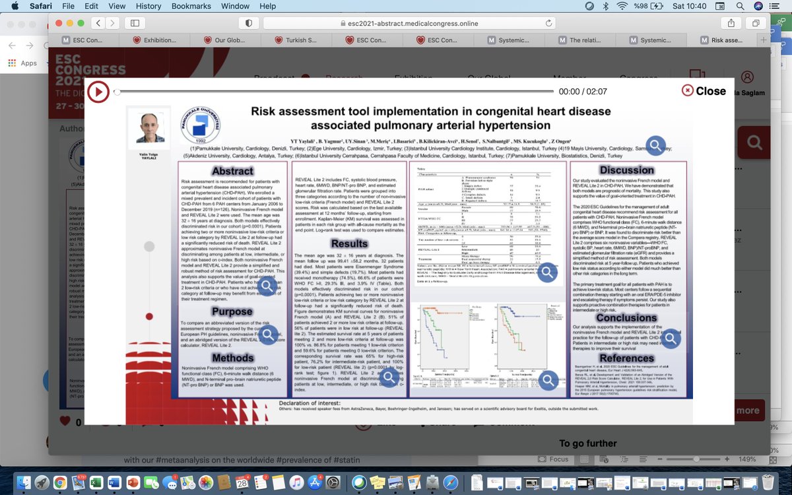Close the poster viewer overlay

pyautogui.click(x=704, y=91)
